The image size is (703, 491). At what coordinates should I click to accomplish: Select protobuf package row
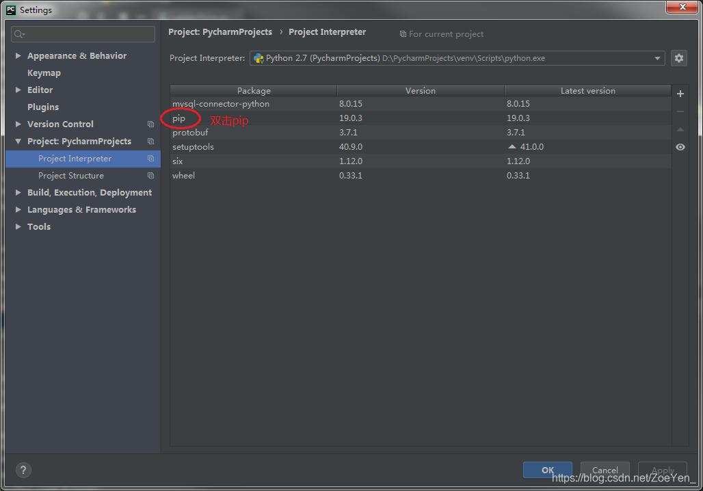click(421, 132)
